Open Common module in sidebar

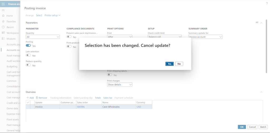tap(11, 81)
